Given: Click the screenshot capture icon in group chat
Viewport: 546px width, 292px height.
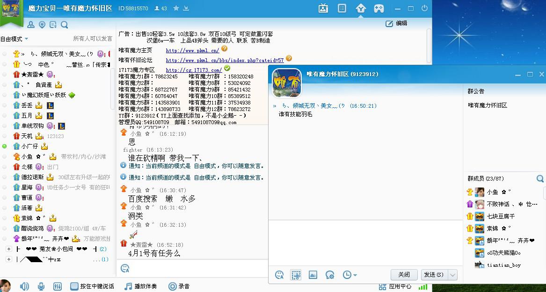Looking at the screenshot, I should [x=296, y=275].
